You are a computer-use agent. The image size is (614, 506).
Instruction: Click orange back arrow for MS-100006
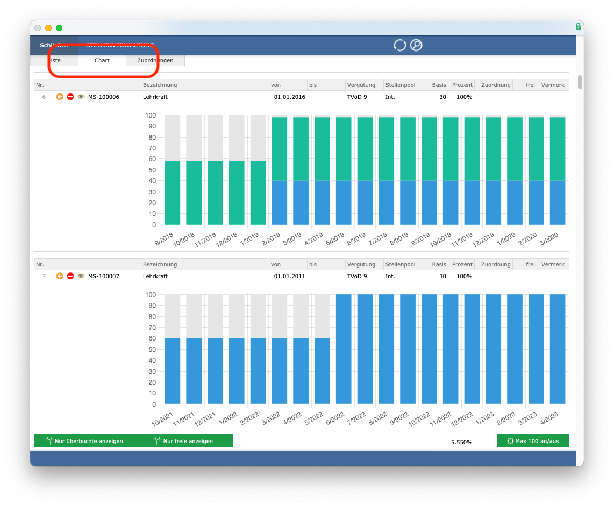tap(60, 97)
